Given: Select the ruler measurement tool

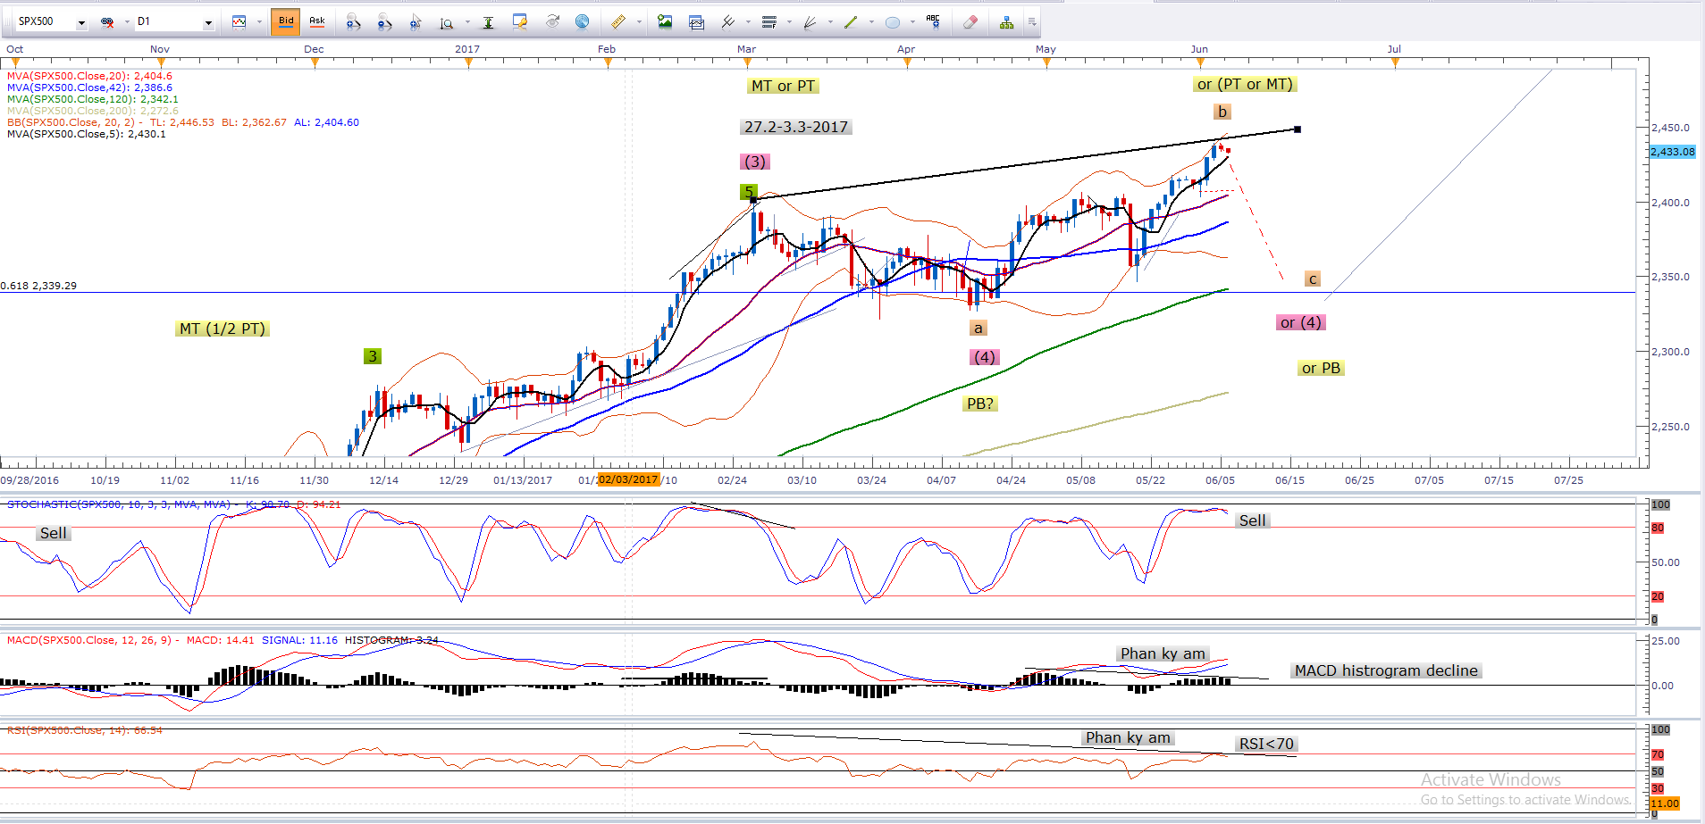Looking at the screenshot, I should coord(617,22).
